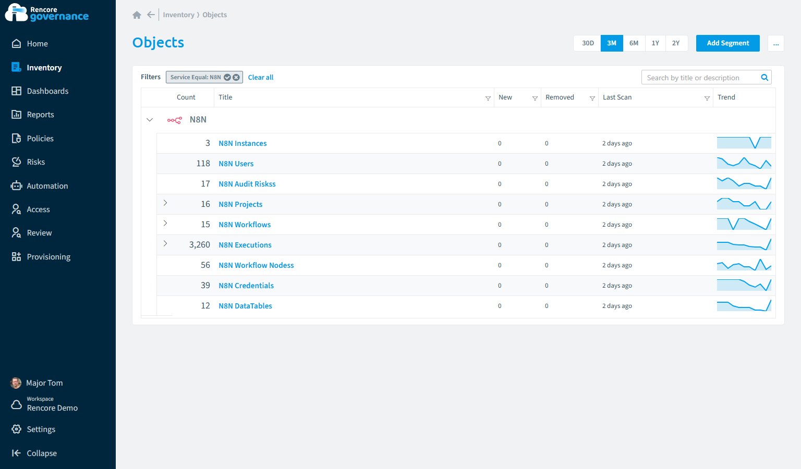The width and height of the screenshot is (801, 469).
Task: Click the Objects breadcrumb item
Action: (215, 15)
